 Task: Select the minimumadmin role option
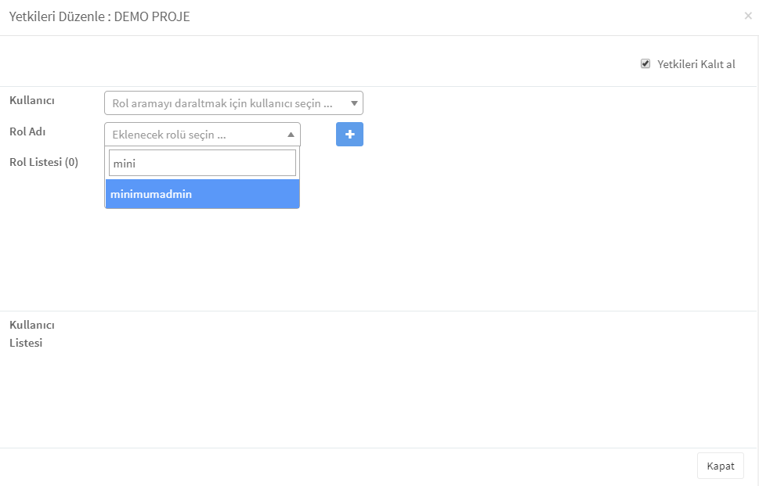(x=202, y=194)
